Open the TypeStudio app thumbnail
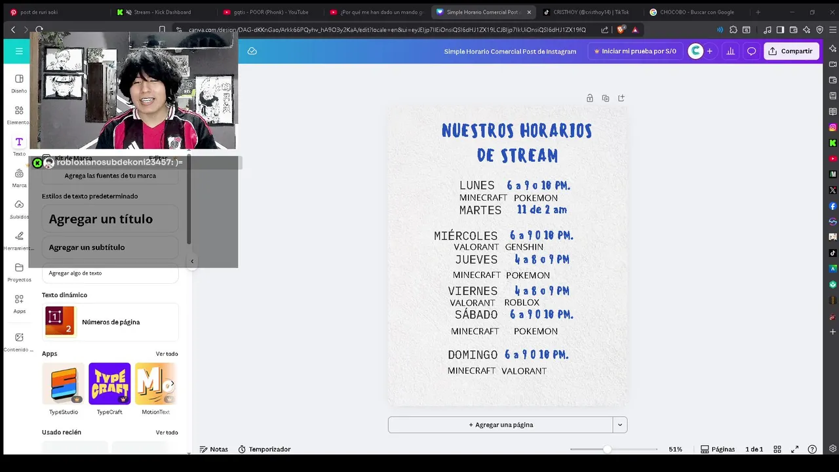The height and width of the screenshot is (472, 839). tap(63, 383)
